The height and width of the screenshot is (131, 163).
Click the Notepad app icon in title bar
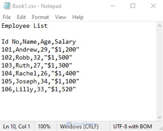7,6
